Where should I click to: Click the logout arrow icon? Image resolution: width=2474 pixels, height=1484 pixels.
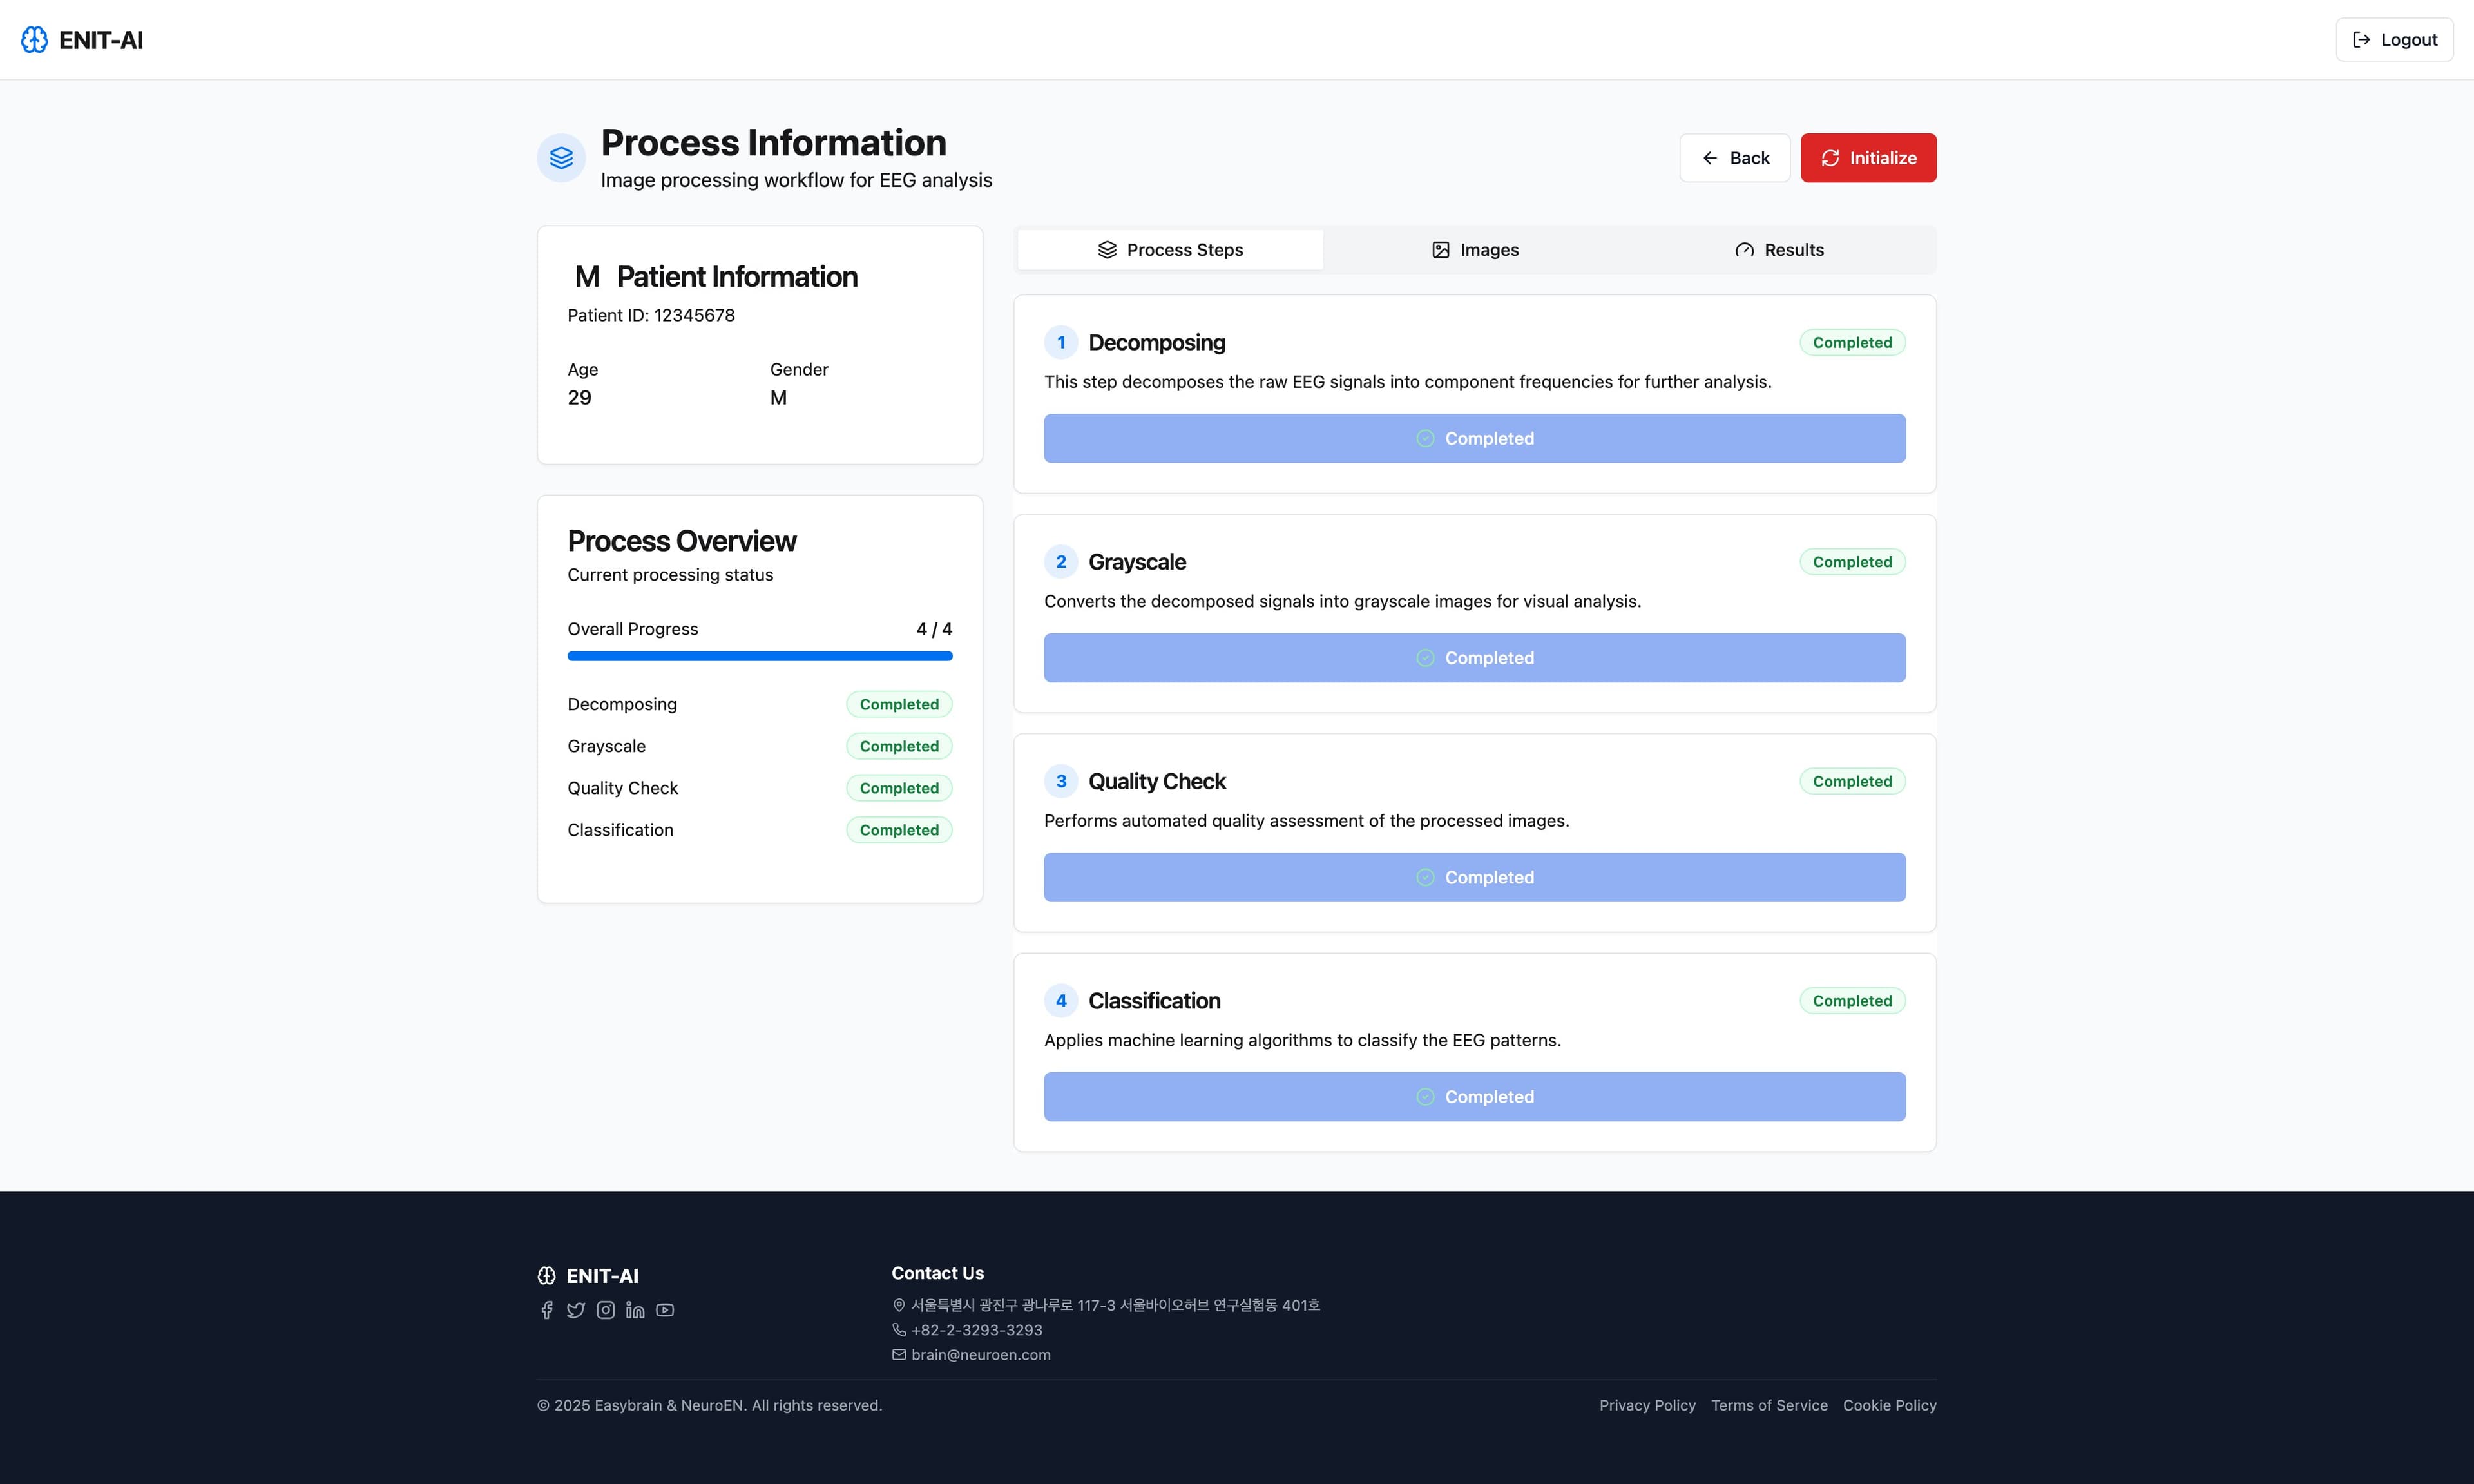[x=2361, y=40]
